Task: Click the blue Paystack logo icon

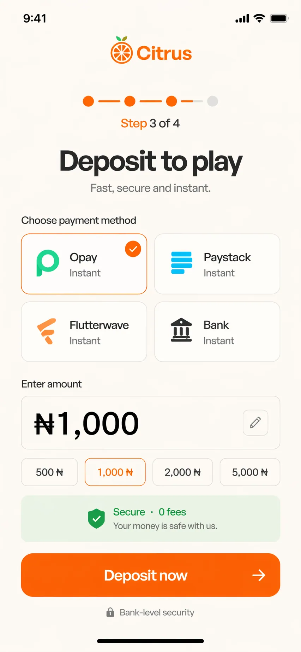Action: 181,263
